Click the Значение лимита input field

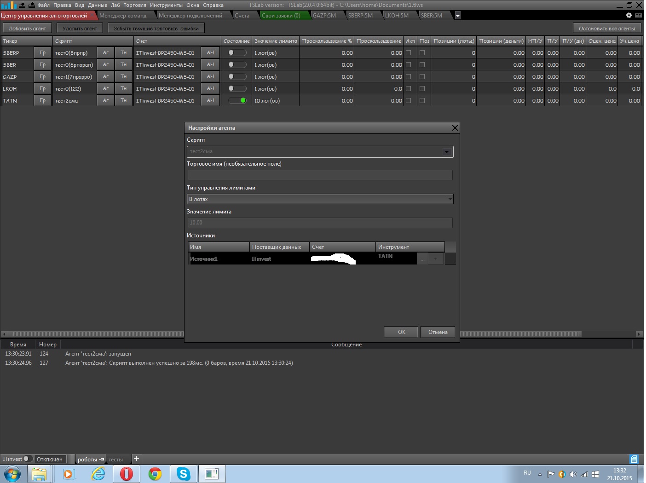320,223
